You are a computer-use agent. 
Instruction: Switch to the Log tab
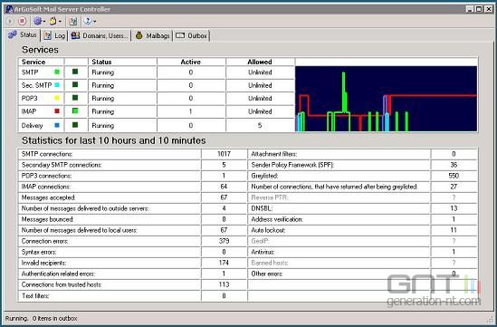54,35
